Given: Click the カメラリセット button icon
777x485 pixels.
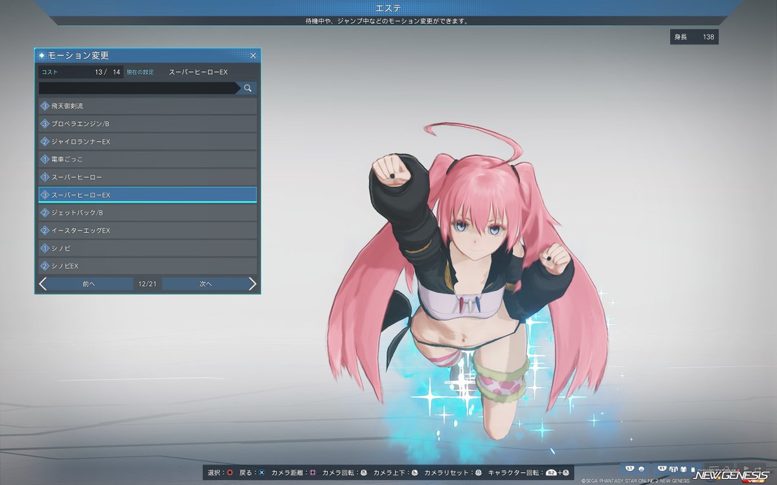Looking at the screenshot, I should pyautogui.click(x=479, y=473).
